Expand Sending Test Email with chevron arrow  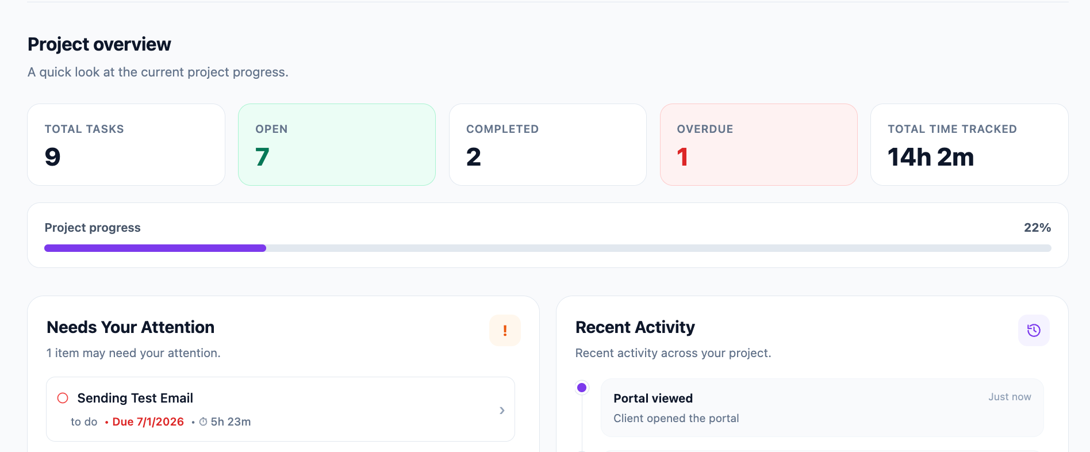click(x=502, y=410)
